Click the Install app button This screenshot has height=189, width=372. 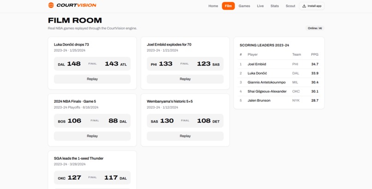tap(312, 6)
